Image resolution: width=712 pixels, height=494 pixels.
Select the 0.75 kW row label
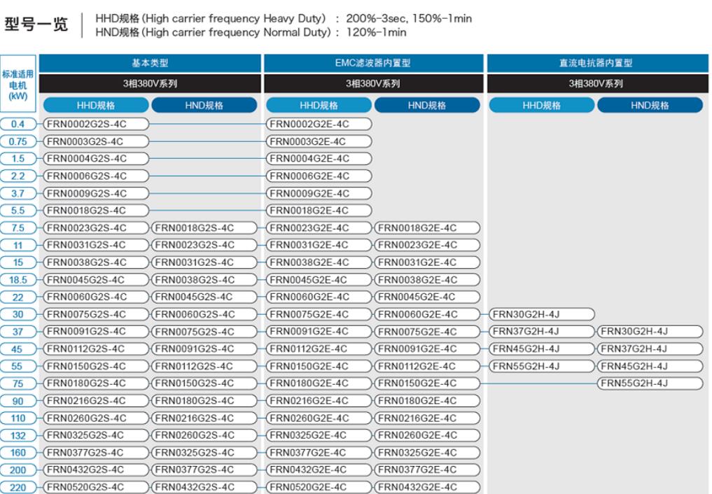click(x=18, y=141)
